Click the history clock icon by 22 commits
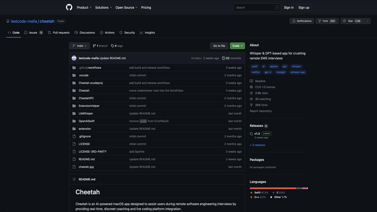 (223, 58)
